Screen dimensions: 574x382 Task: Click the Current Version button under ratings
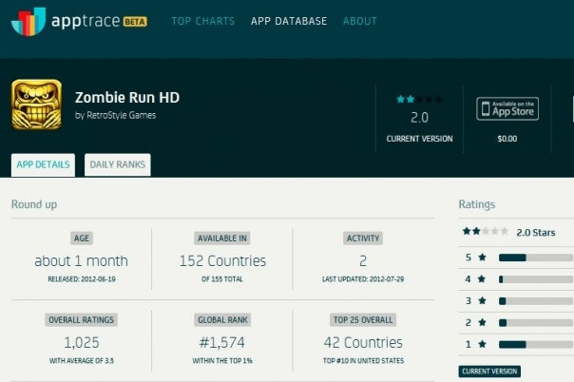[x=489, y=372]
